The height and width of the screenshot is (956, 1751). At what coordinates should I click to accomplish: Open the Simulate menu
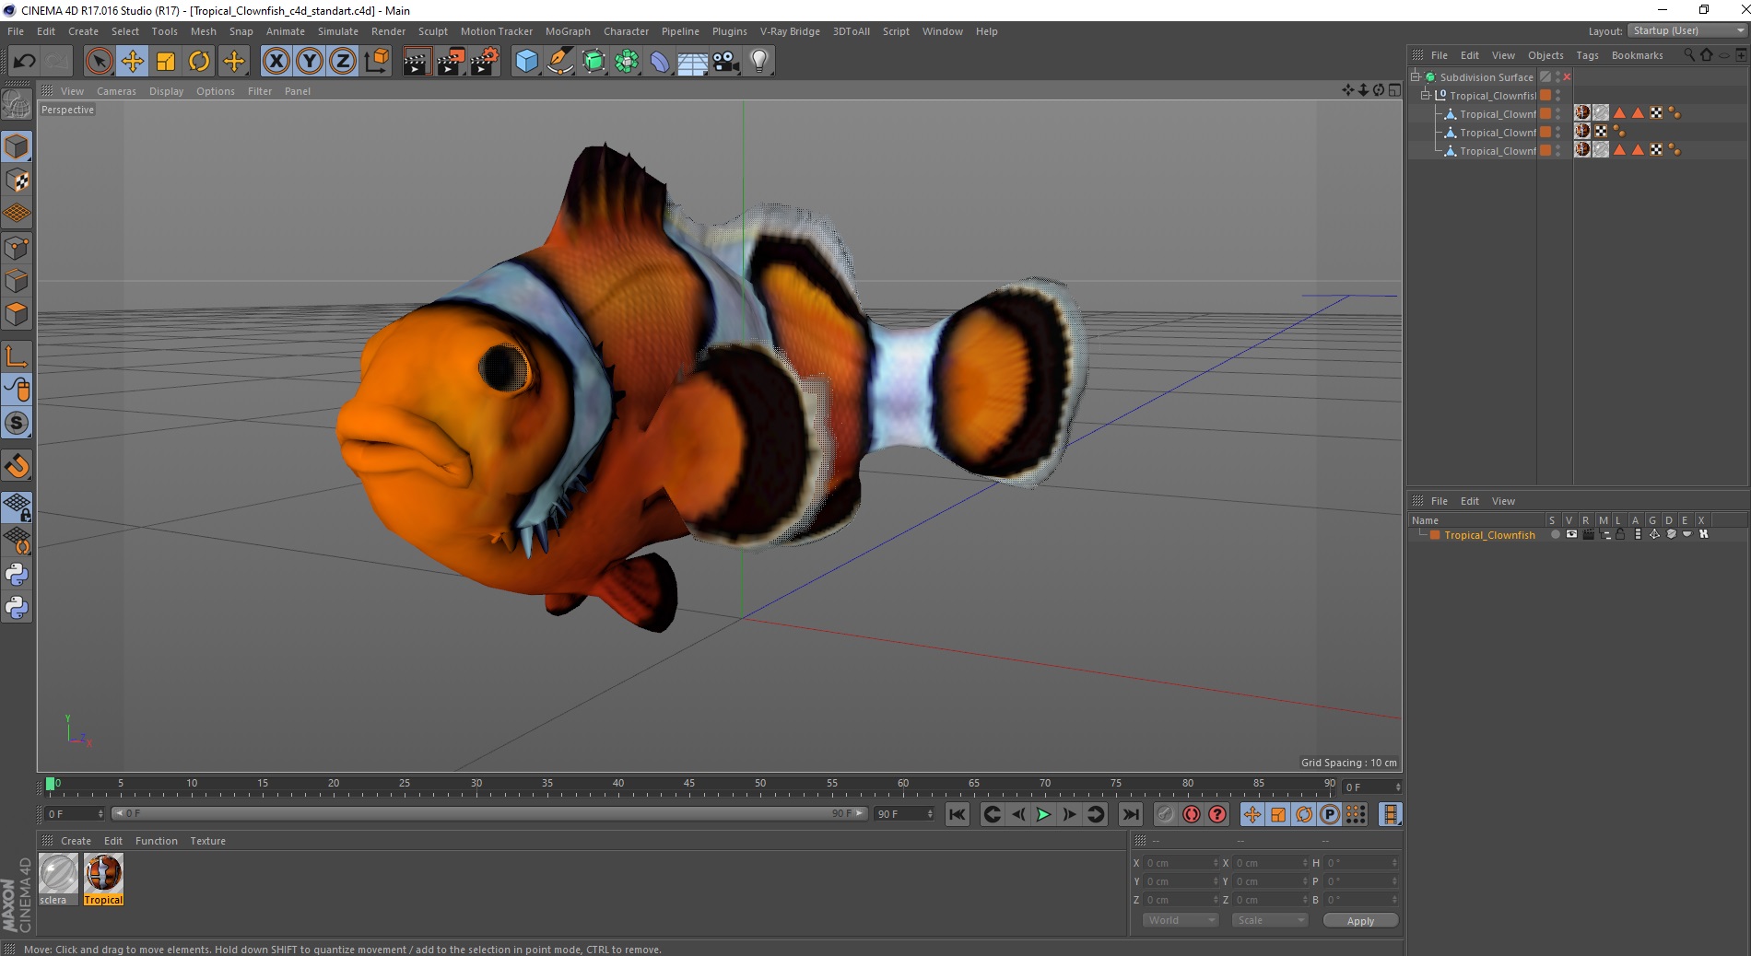[338, 31]
